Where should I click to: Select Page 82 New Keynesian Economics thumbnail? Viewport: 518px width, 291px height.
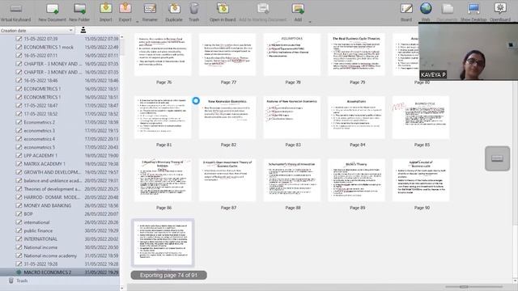(x=227, y=117)
